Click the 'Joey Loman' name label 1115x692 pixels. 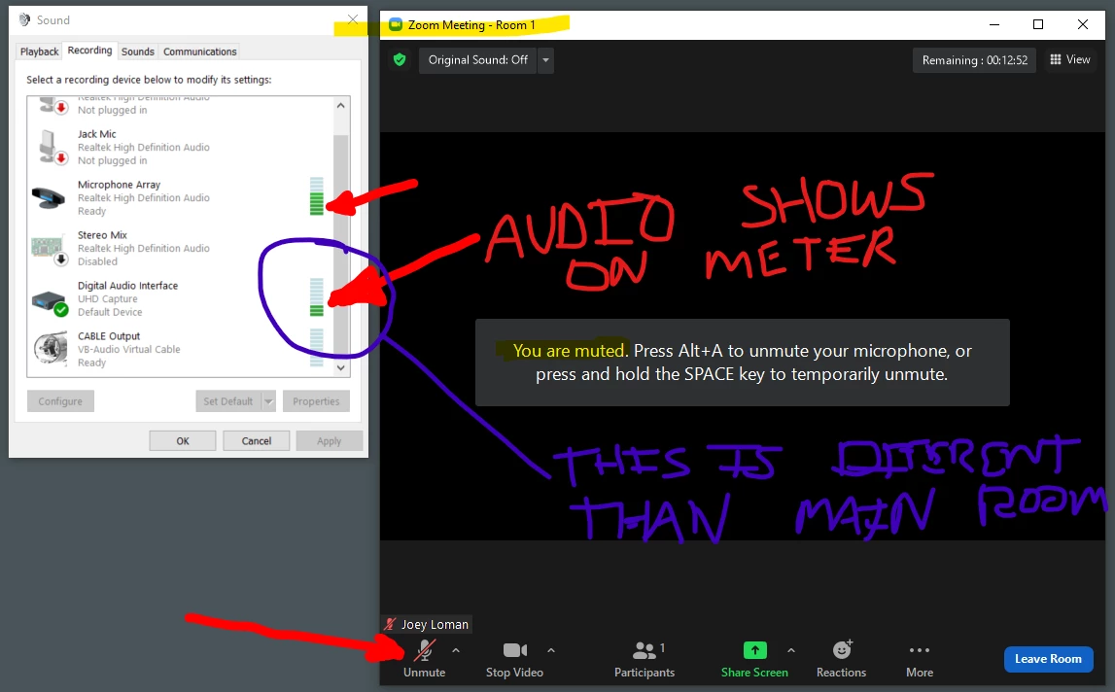pos(435,624)
